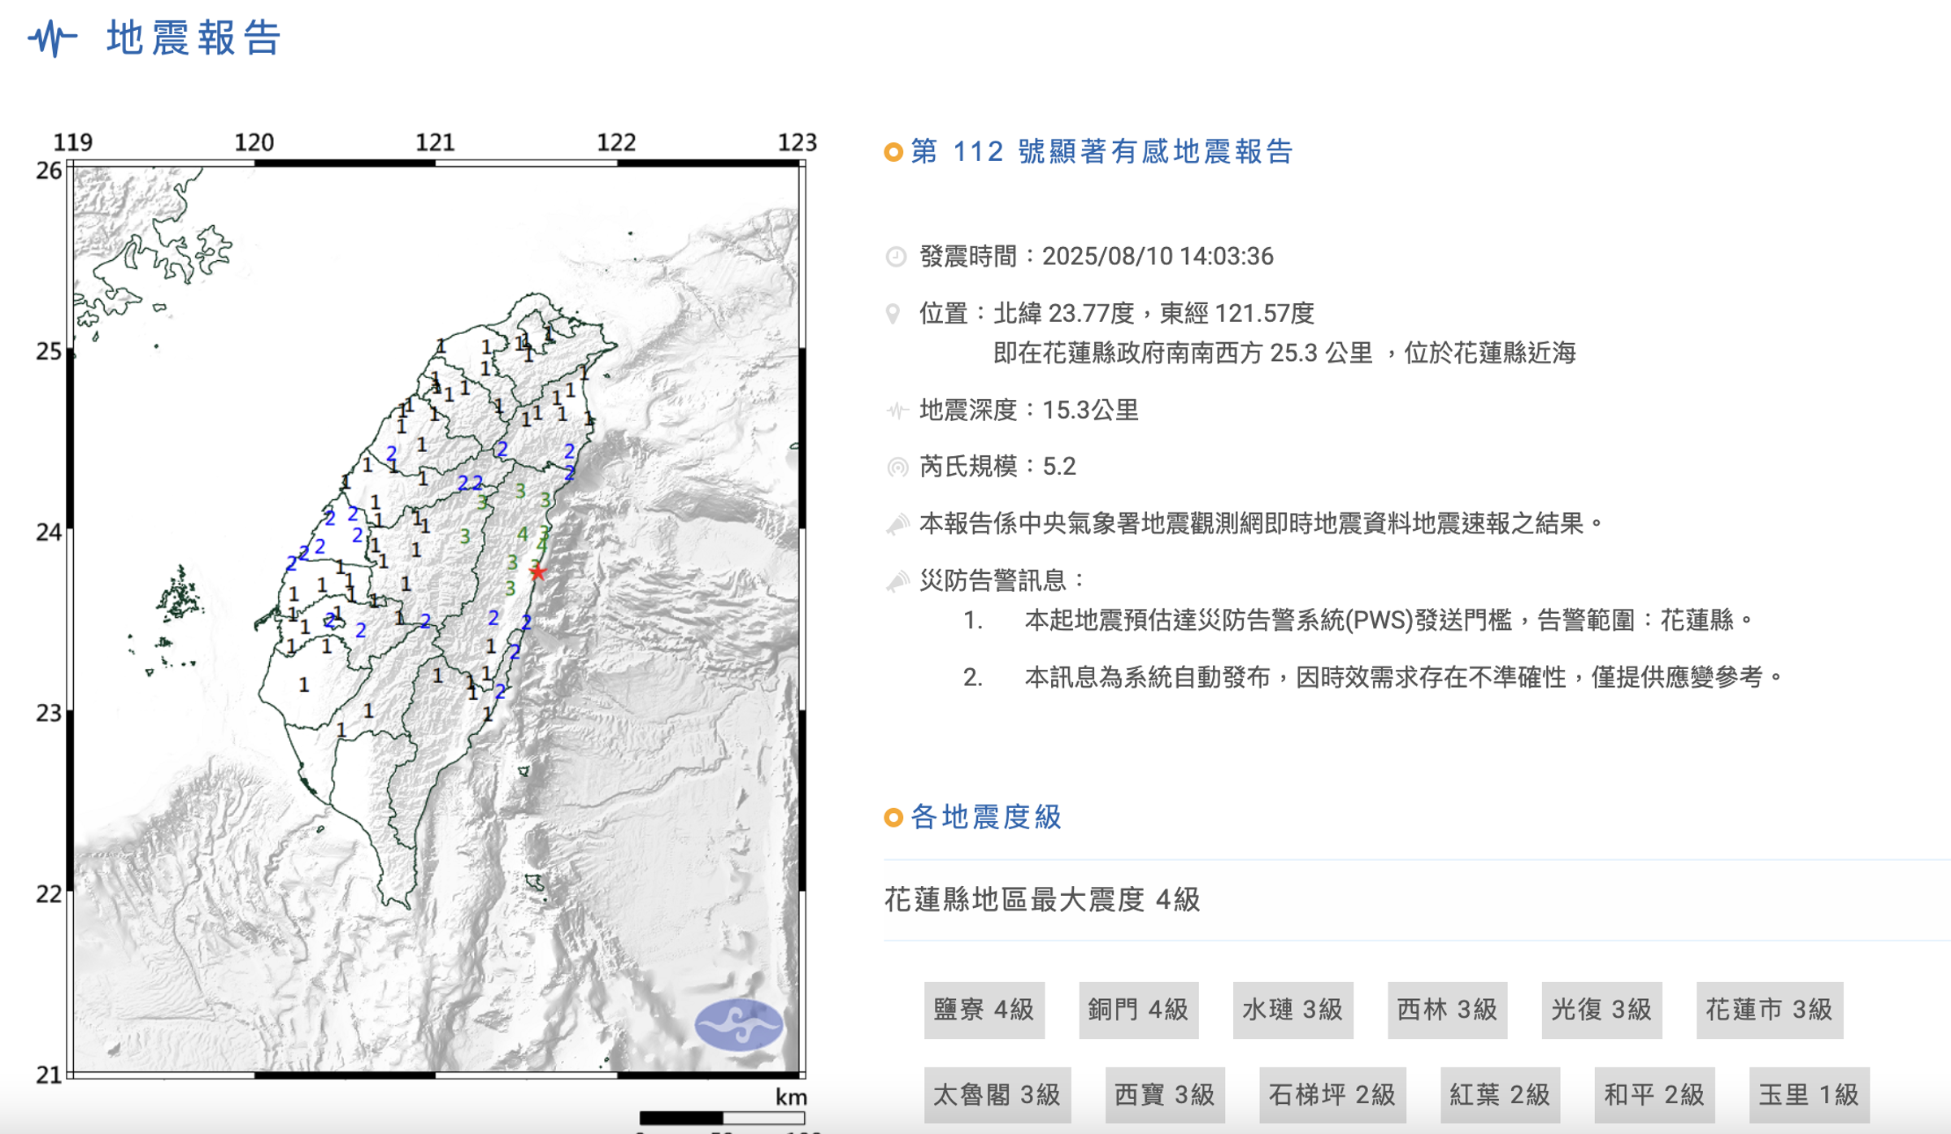
Task: Click the magnitude ripple icon beside 芮氏規模
Action: (897, 467)
